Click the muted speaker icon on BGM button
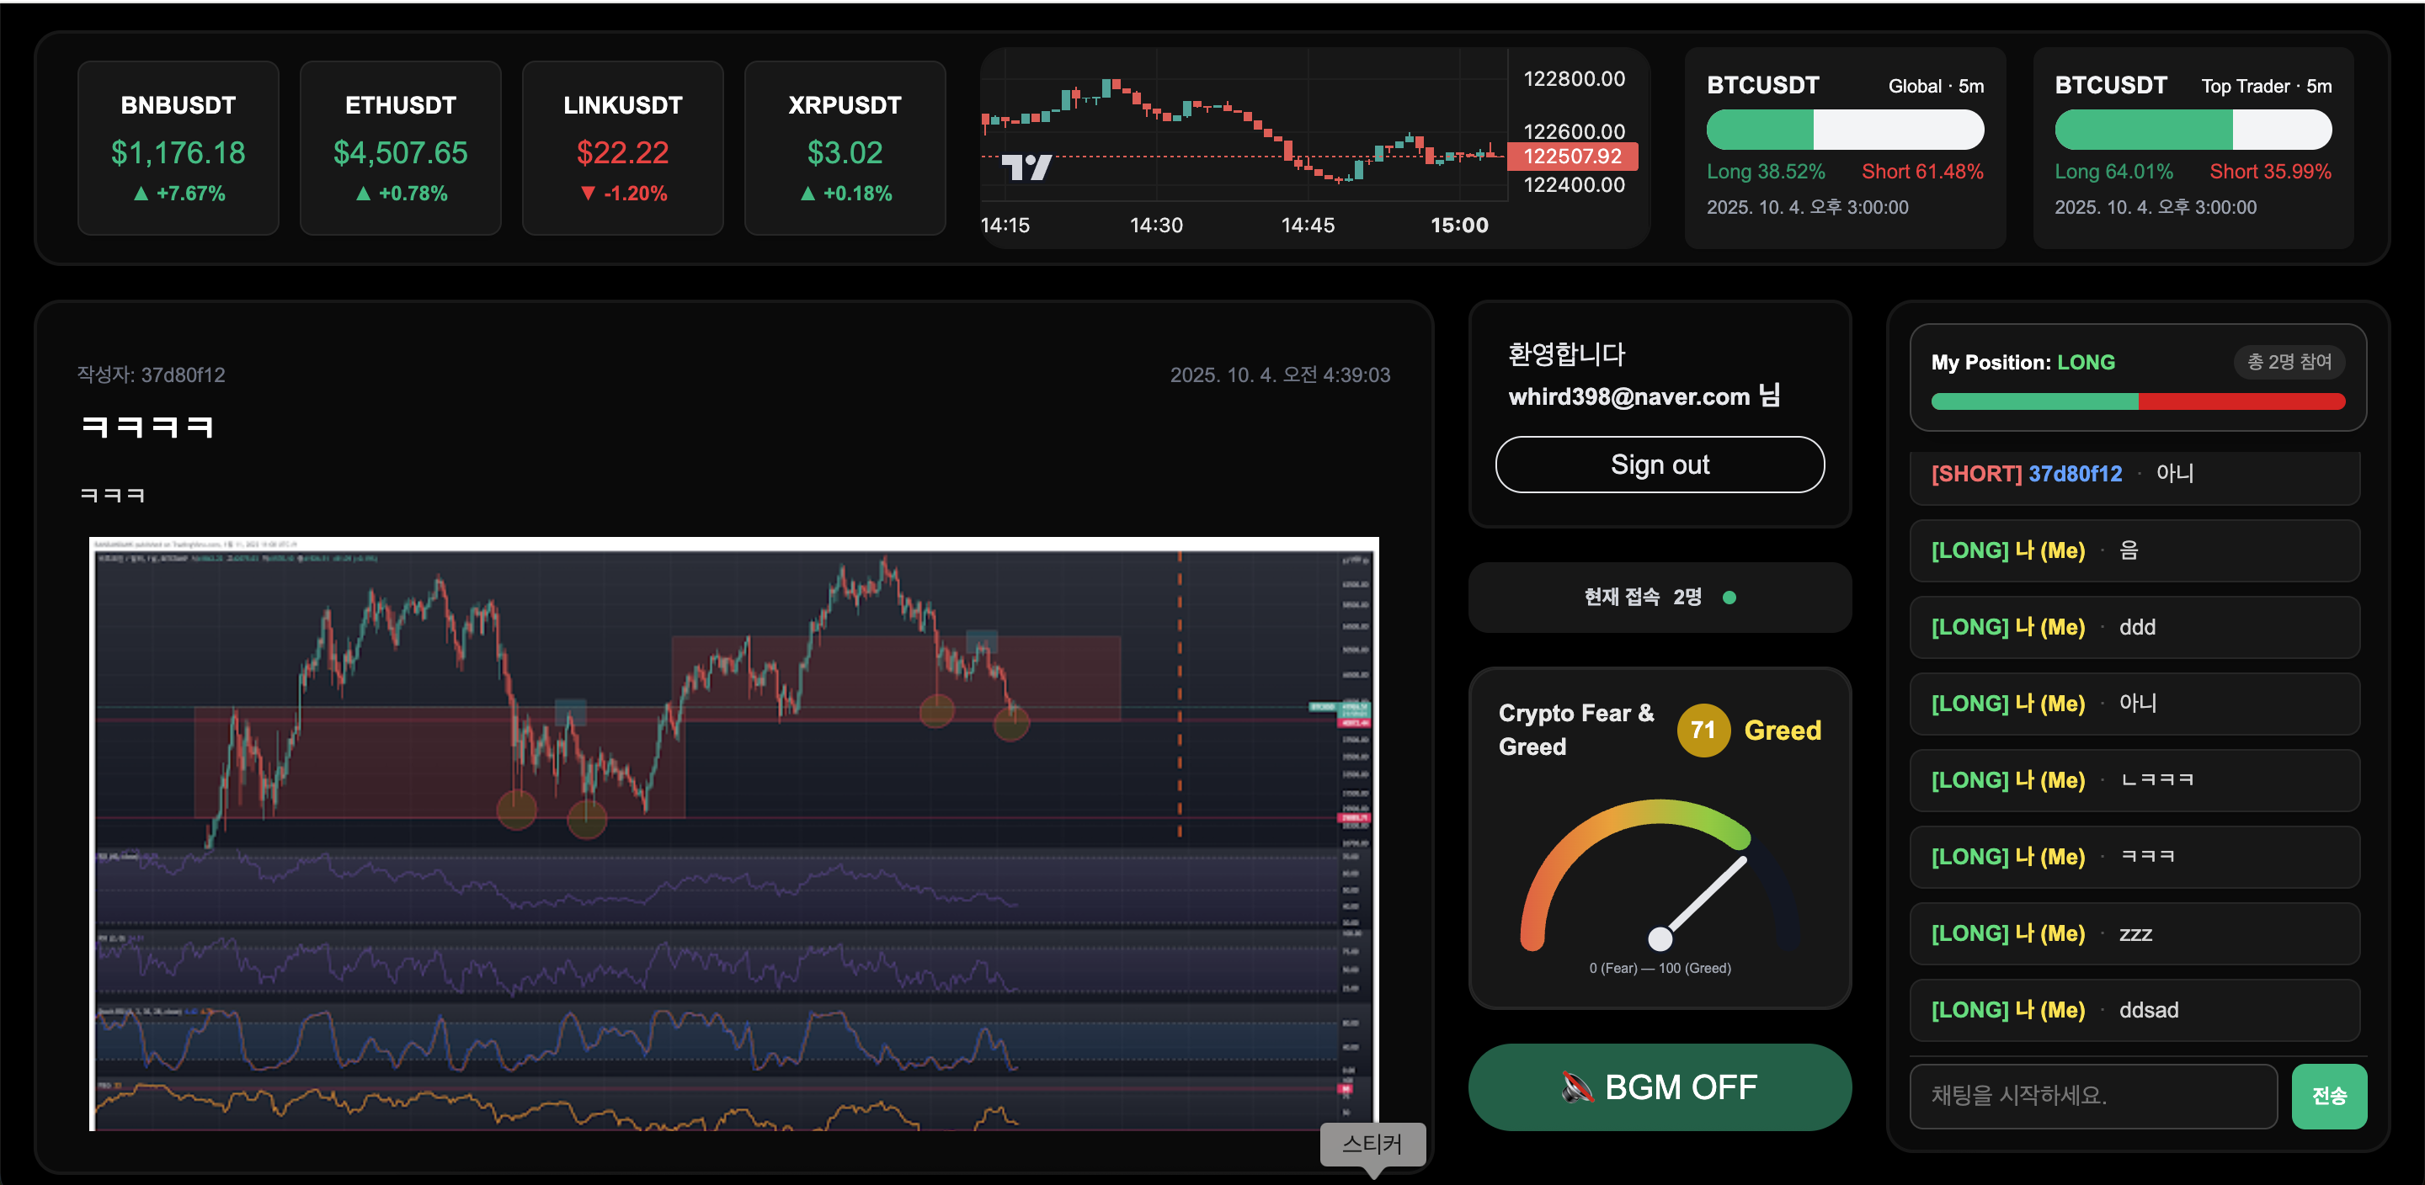Image resolution: width=2425 pixels, height=1185 pixels. [x=1577, y=1087]
